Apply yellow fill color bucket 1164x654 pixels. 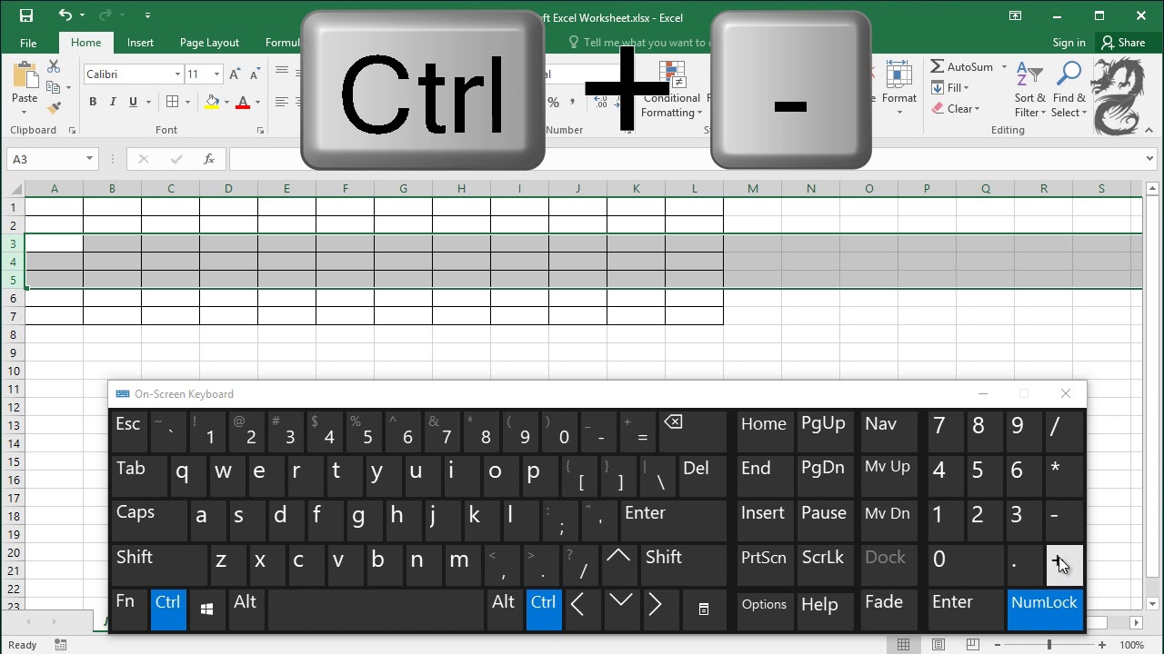pos(212,102)
